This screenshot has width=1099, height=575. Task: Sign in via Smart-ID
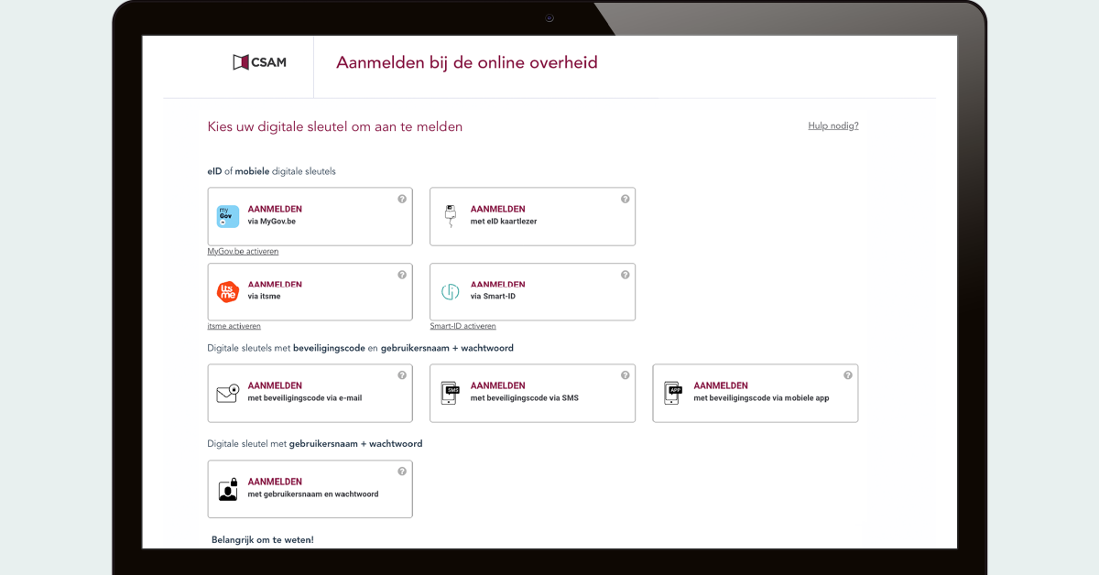[x=533, y=292]
